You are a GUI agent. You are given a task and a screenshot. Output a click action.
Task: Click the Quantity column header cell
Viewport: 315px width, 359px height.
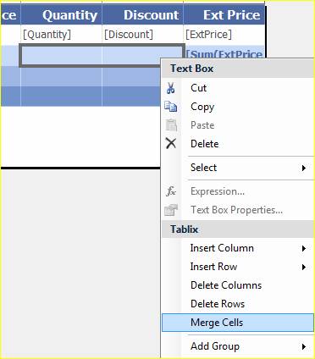pyautogui.click(x=61, y=15)
